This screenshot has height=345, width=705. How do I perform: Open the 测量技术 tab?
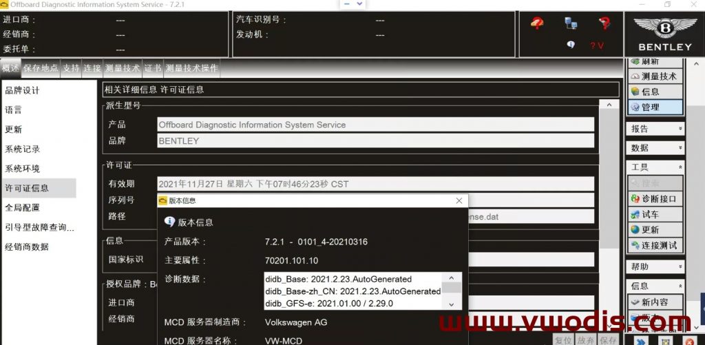point(123,68)
